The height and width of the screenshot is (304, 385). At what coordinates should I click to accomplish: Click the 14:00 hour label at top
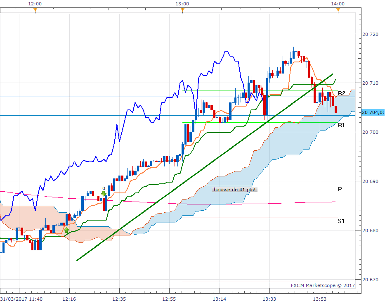(x=338, y=4)
